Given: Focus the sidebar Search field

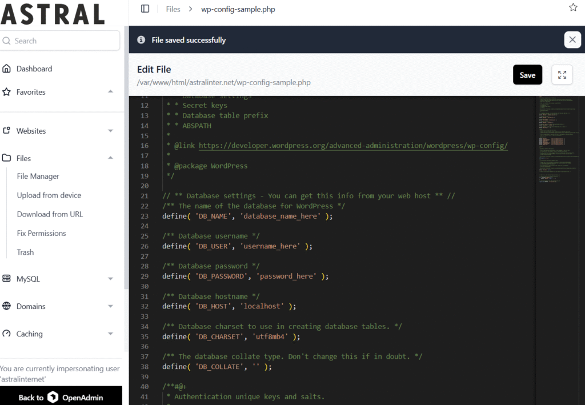Looking at the screenshot, I should (60, 41).
